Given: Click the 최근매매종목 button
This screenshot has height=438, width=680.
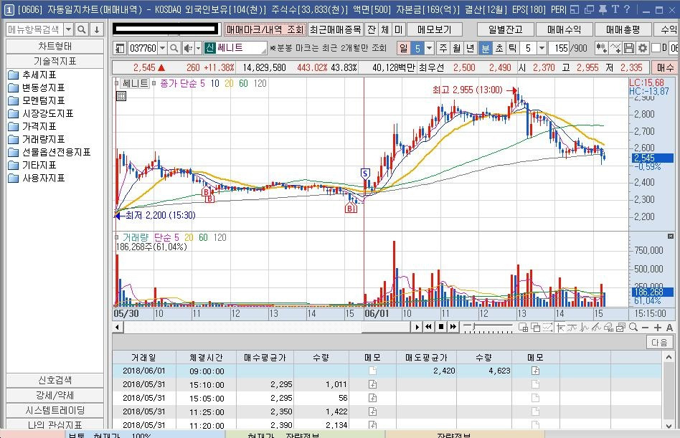Looking at the screenshot, I should tap(335, 29).
